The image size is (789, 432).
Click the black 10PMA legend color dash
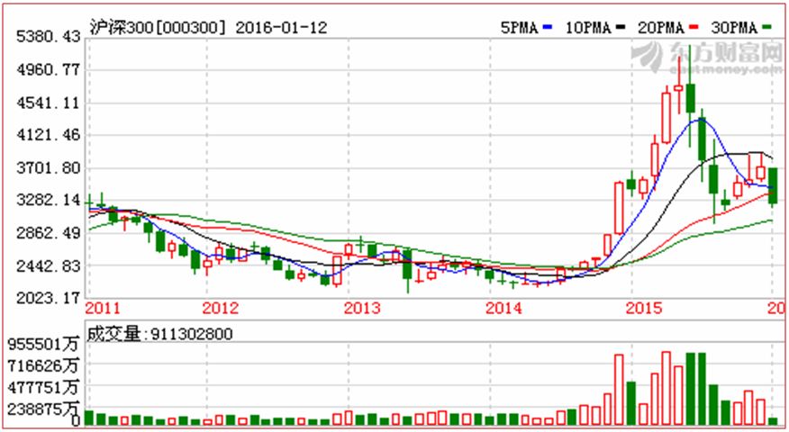621,27
